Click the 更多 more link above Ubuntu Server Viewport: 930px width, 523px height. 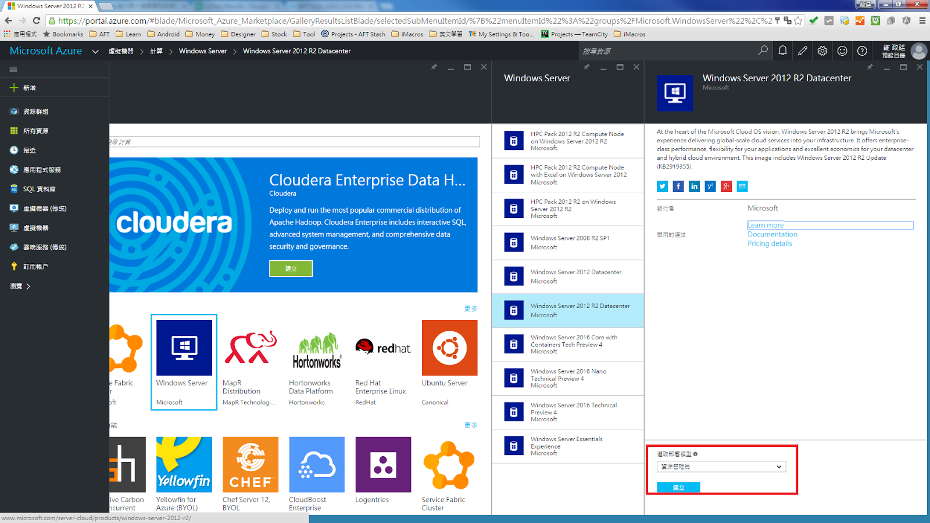(471, 309)
